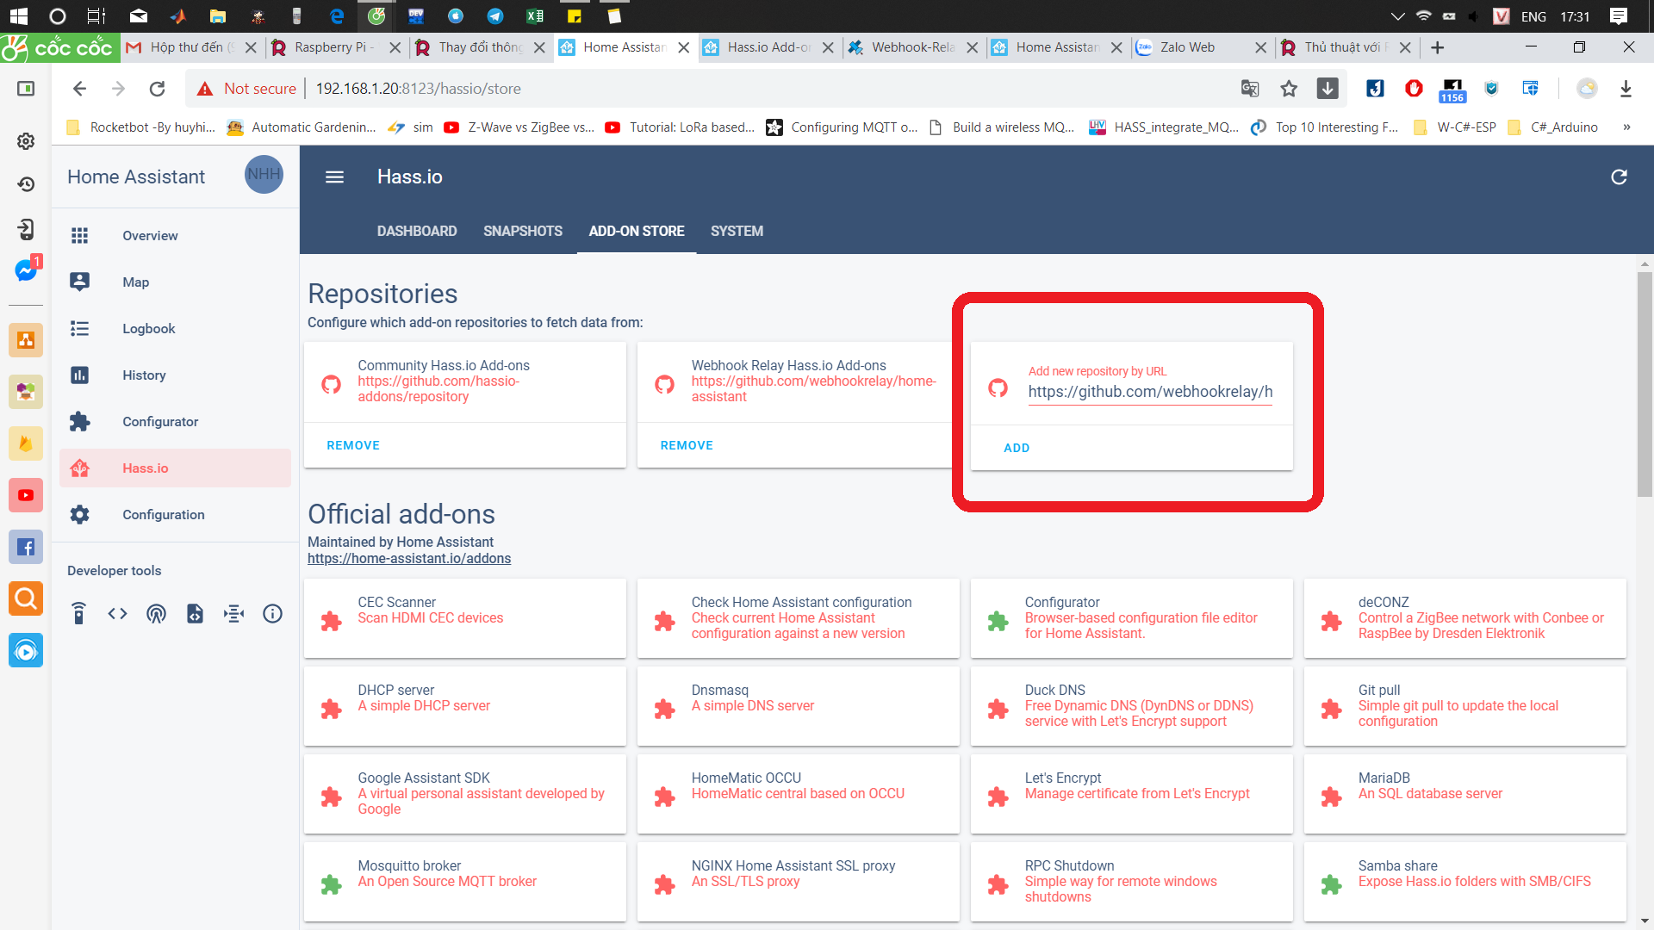This screenshot has height=930, width=1654.
Task: Open the Git pull add-on card
Action: tap(1465, 706)
